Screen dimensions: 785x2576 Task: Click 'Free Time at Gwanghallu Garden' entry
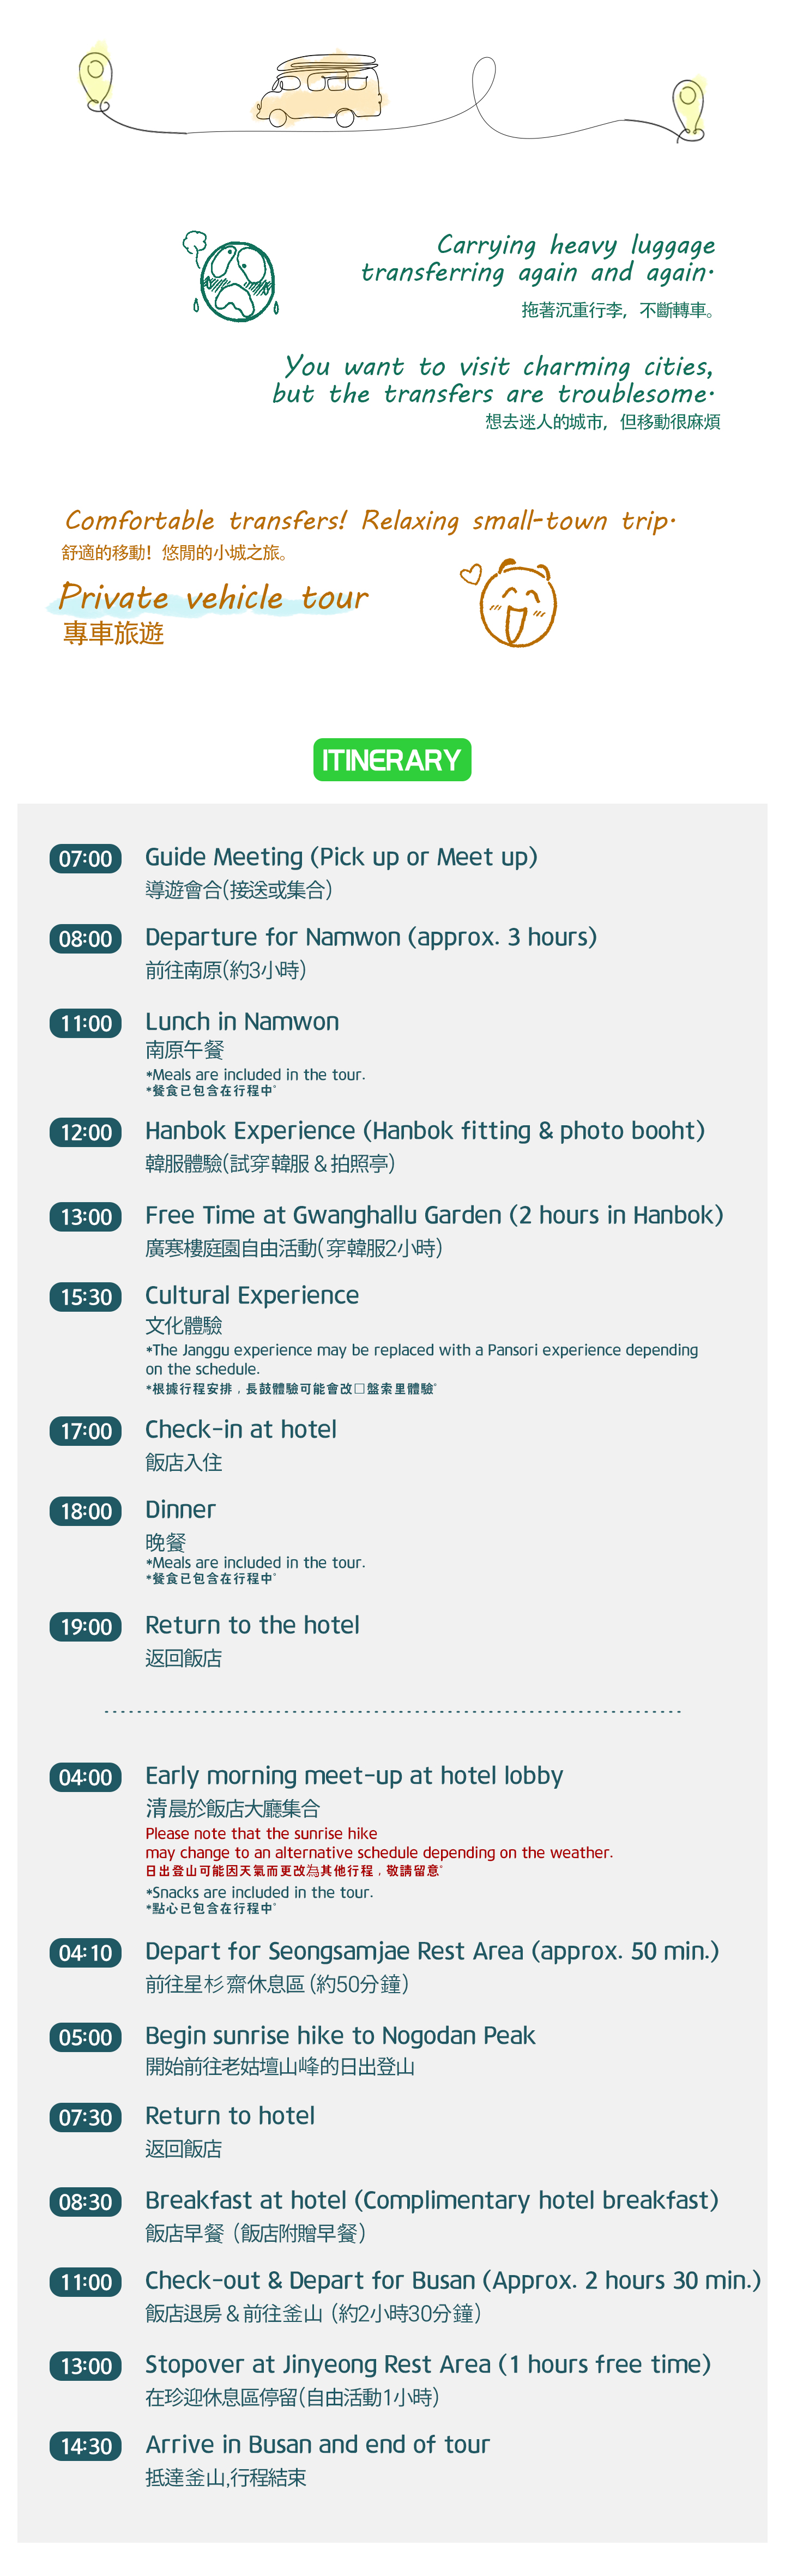[433, 1215]
